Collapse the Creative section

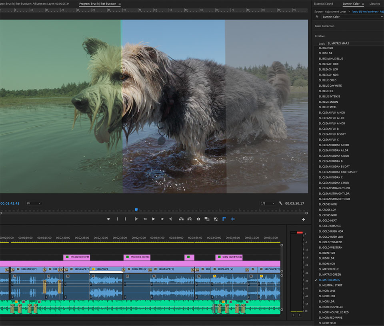click(x=320, y=36)
